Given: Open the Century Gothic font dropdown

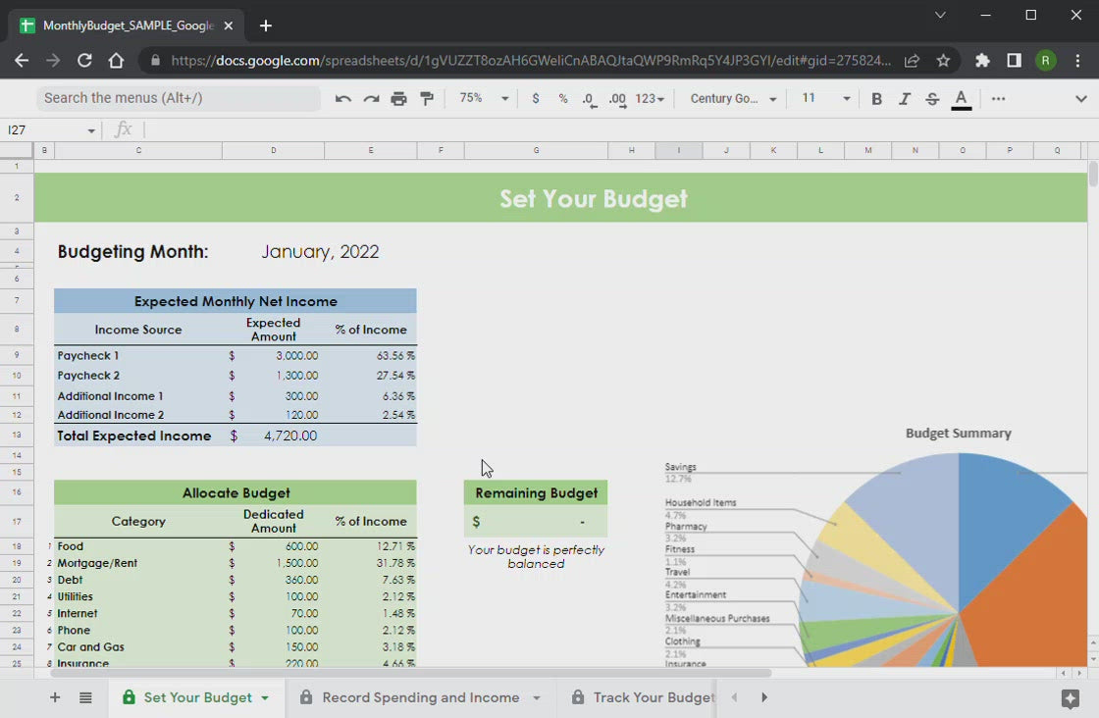Looking at the screenshot, I should point(733,99).
